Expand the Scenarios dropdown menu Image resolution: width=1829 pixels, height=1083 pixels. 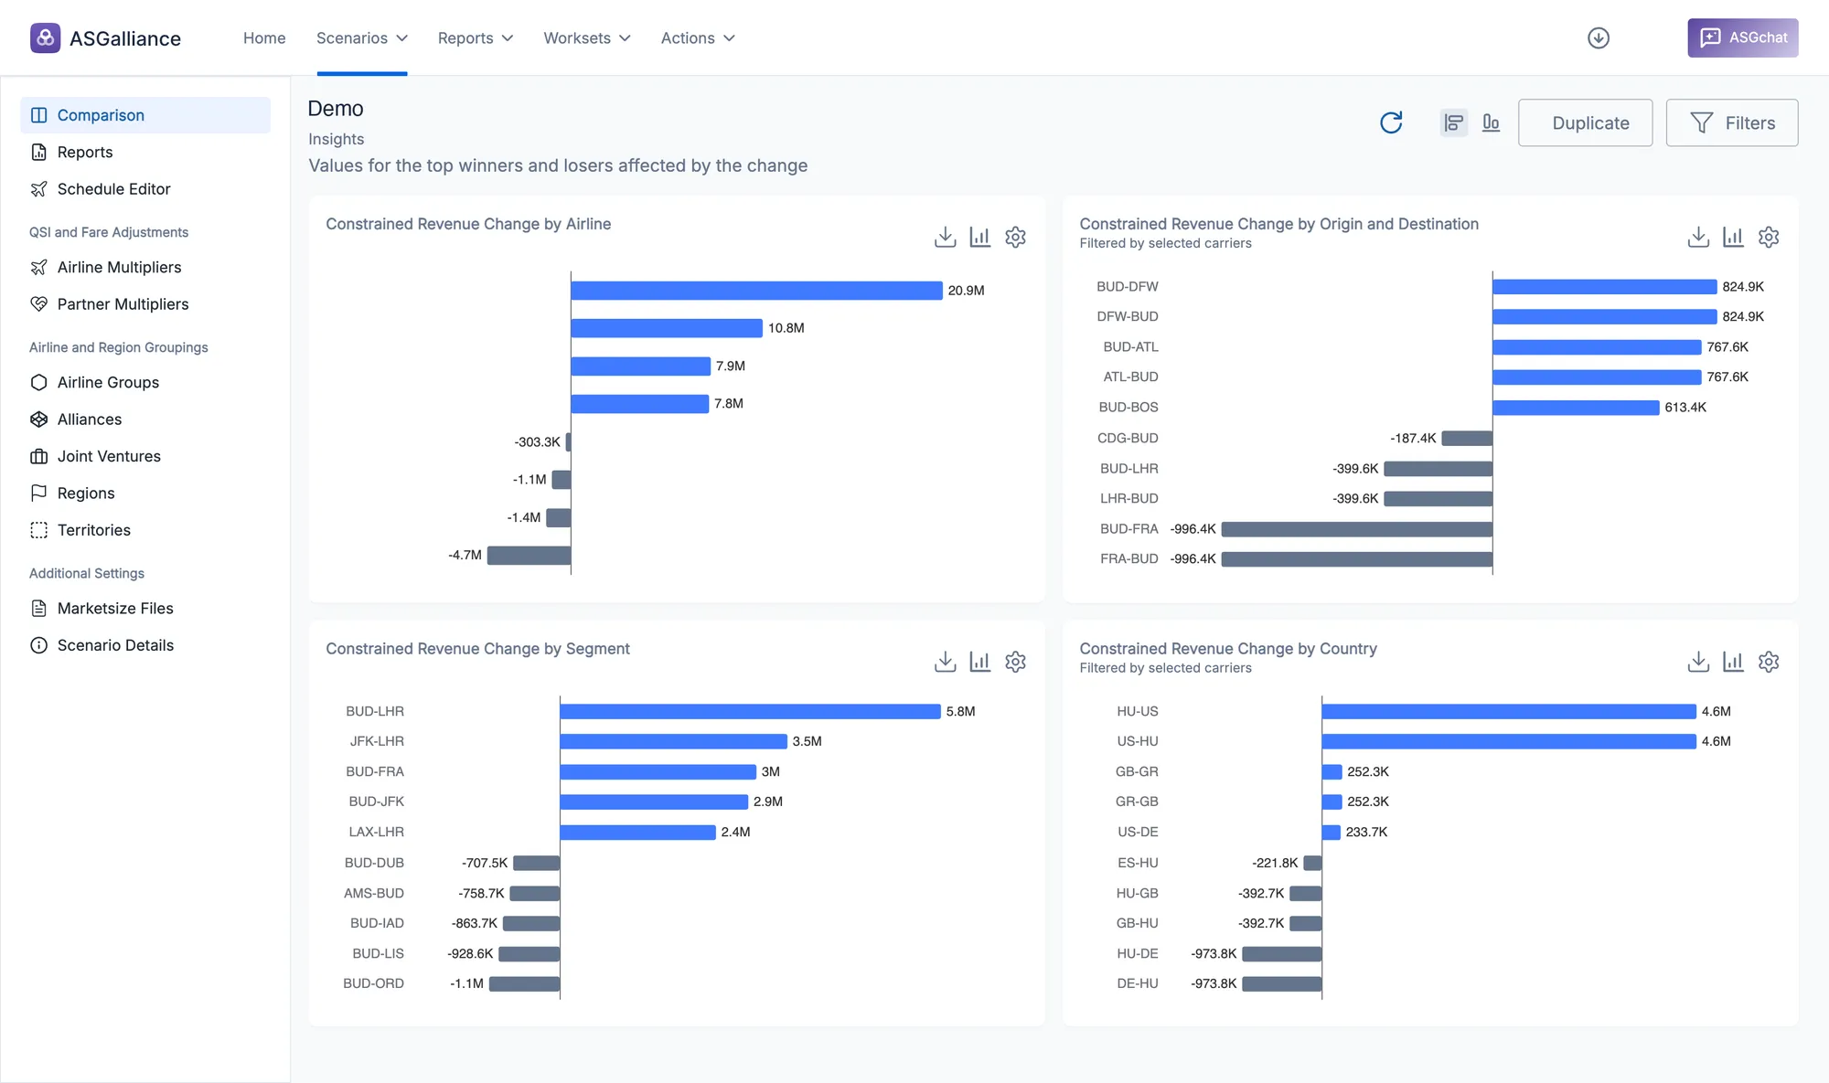(362, 37)
